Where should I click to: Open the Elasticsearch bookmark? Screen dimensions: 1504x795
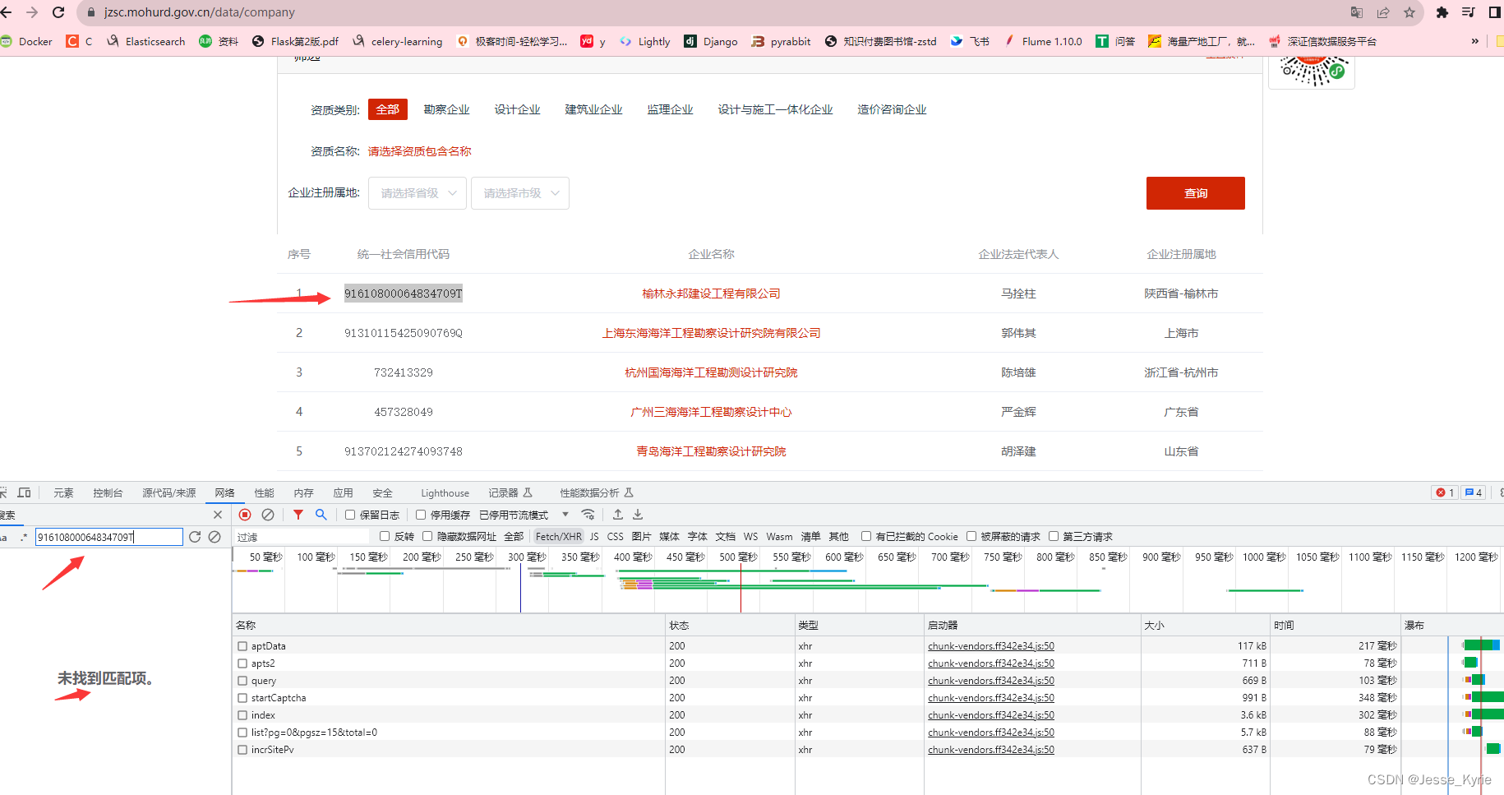click(146, 41)
